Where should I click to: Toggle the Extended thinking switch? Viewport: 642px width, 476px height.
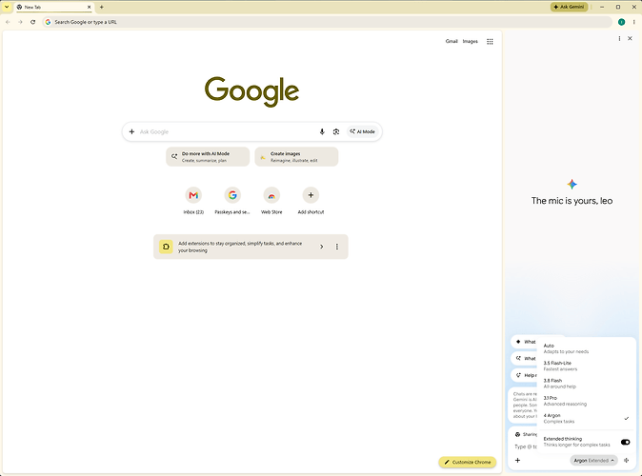coord(625,442)
